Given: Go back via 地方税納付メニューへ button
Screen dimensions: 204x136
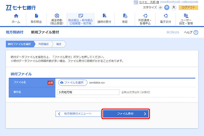Looking at the screenshot, I should 78,114.
